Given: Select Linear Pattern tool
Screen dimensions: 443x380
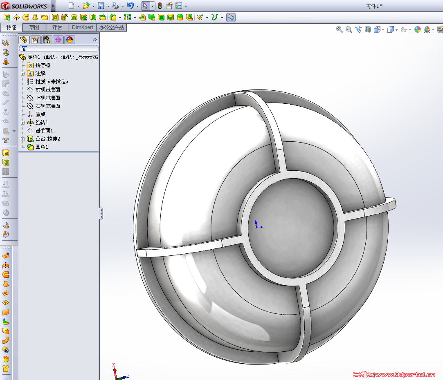Looking at the screenshot, I should [128, 18].
